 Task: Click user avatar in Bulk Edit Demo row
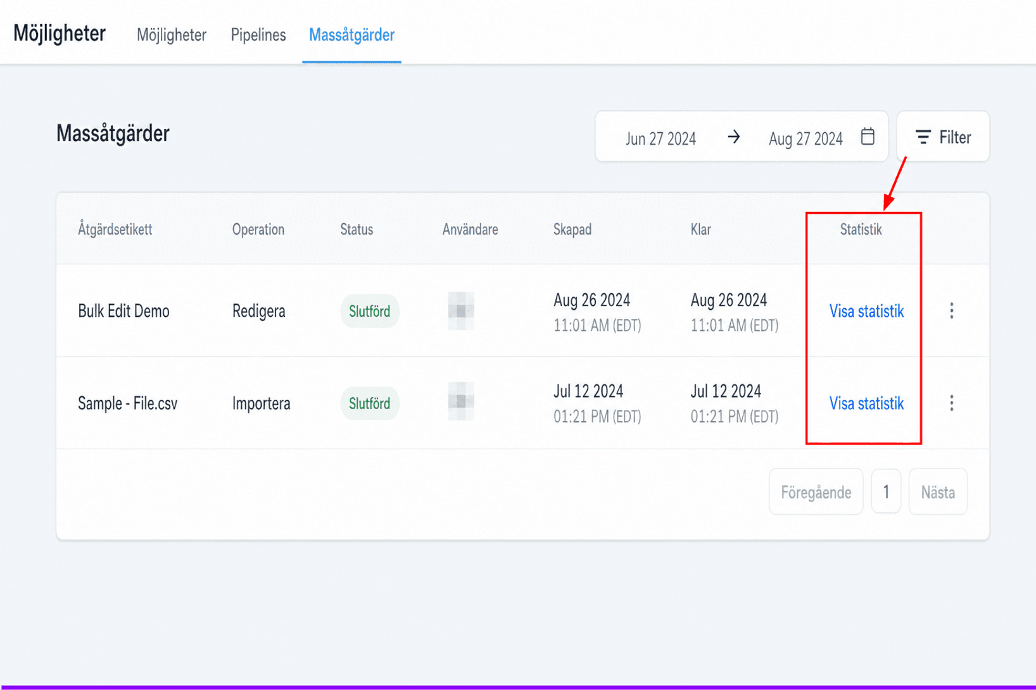click(x=461, y=311)
